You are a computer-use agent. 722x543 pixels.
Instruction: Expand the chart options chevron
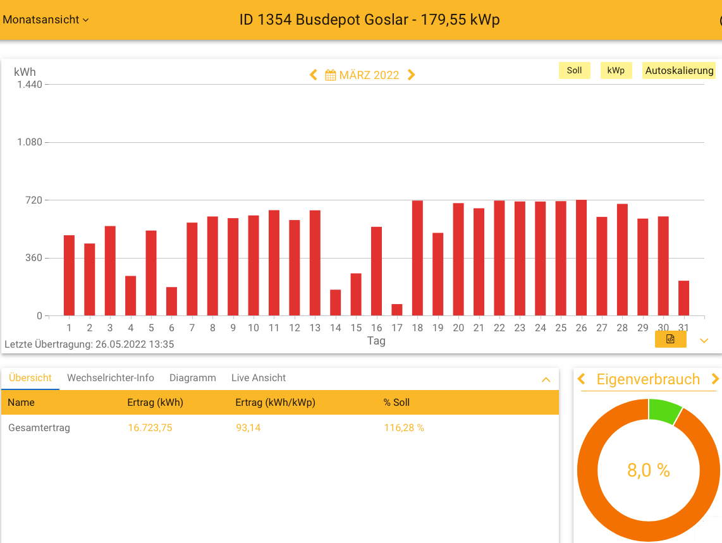[x=704, y=341]
